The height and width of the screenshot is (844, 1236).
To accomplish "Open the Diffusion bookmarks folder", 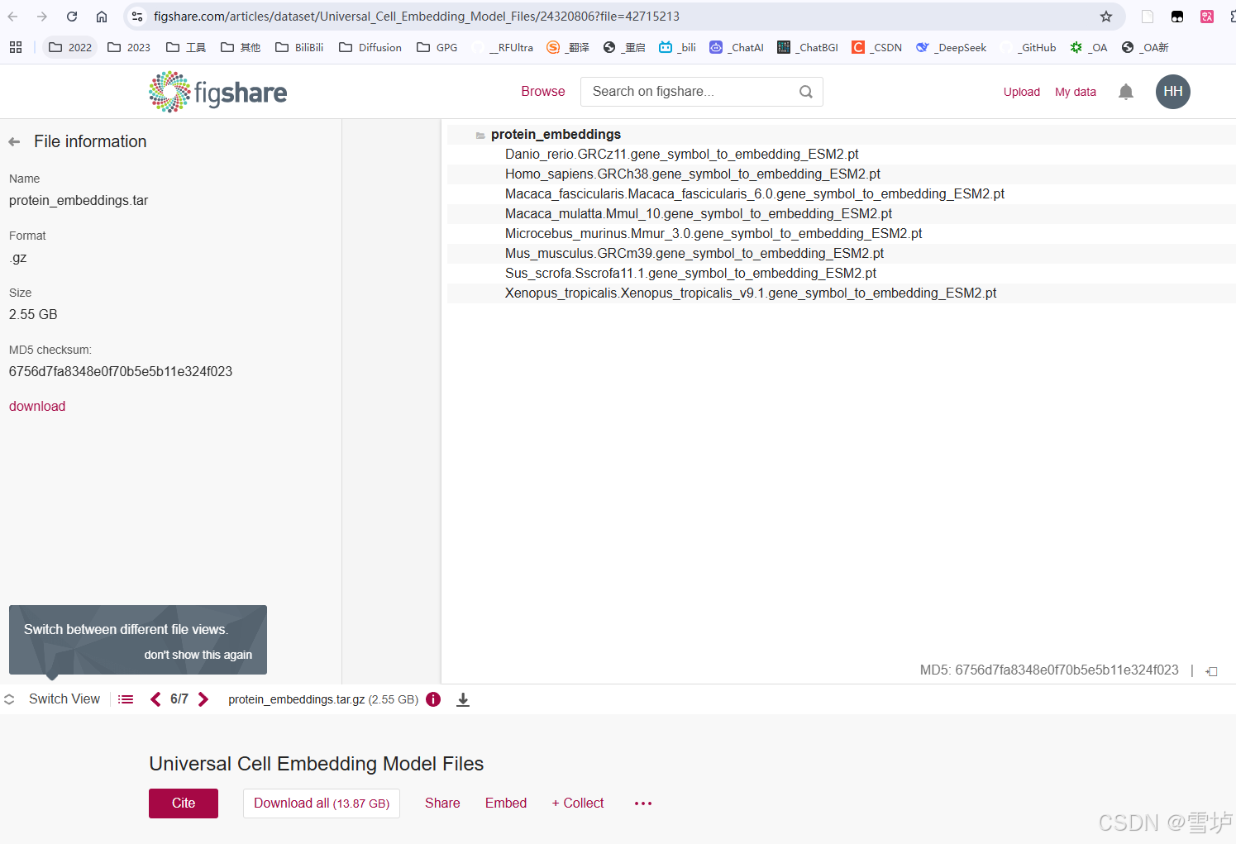I will click(x=370, y=47).
